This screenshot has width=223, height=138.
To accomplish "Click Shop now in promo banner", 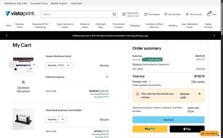I will point(144,36).
